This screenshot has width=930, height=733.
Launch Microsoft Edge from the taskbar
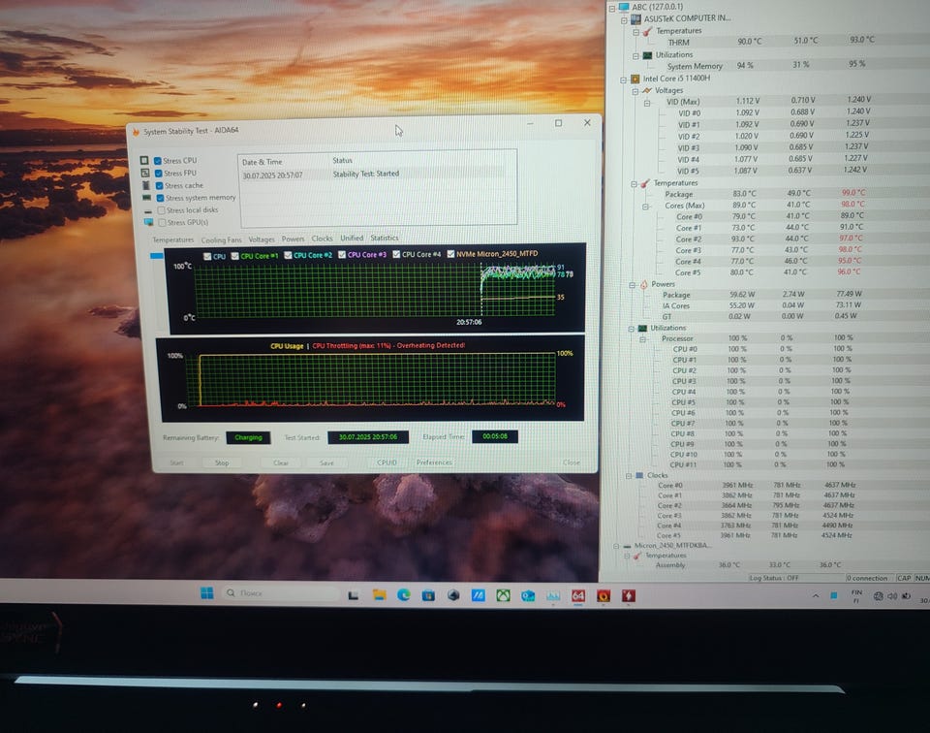tap(404, 594)
